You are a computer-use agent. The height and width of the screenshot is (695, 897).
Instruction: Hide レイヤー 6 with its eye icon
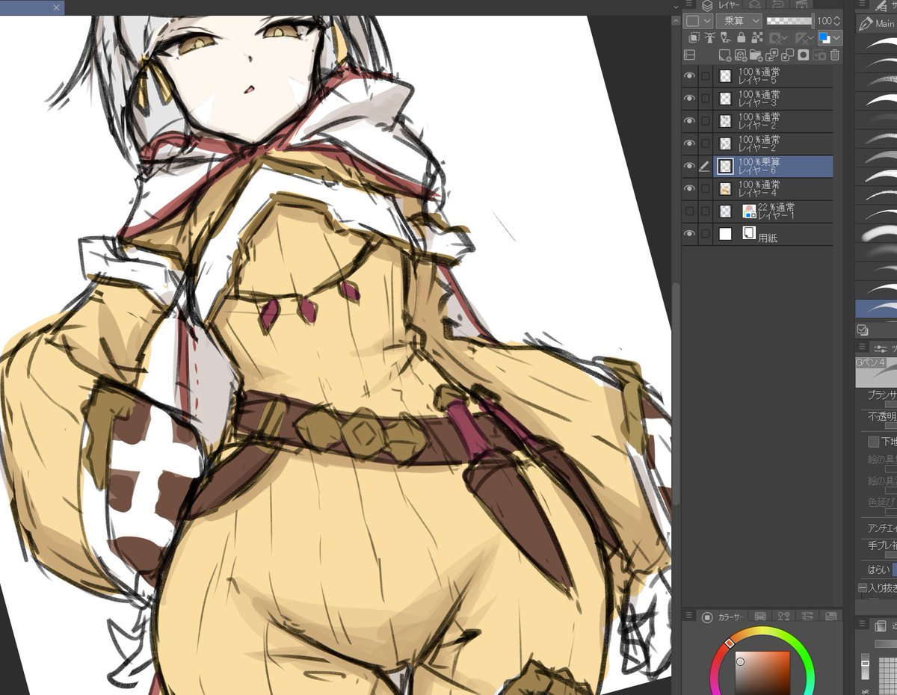pos(689,167)
